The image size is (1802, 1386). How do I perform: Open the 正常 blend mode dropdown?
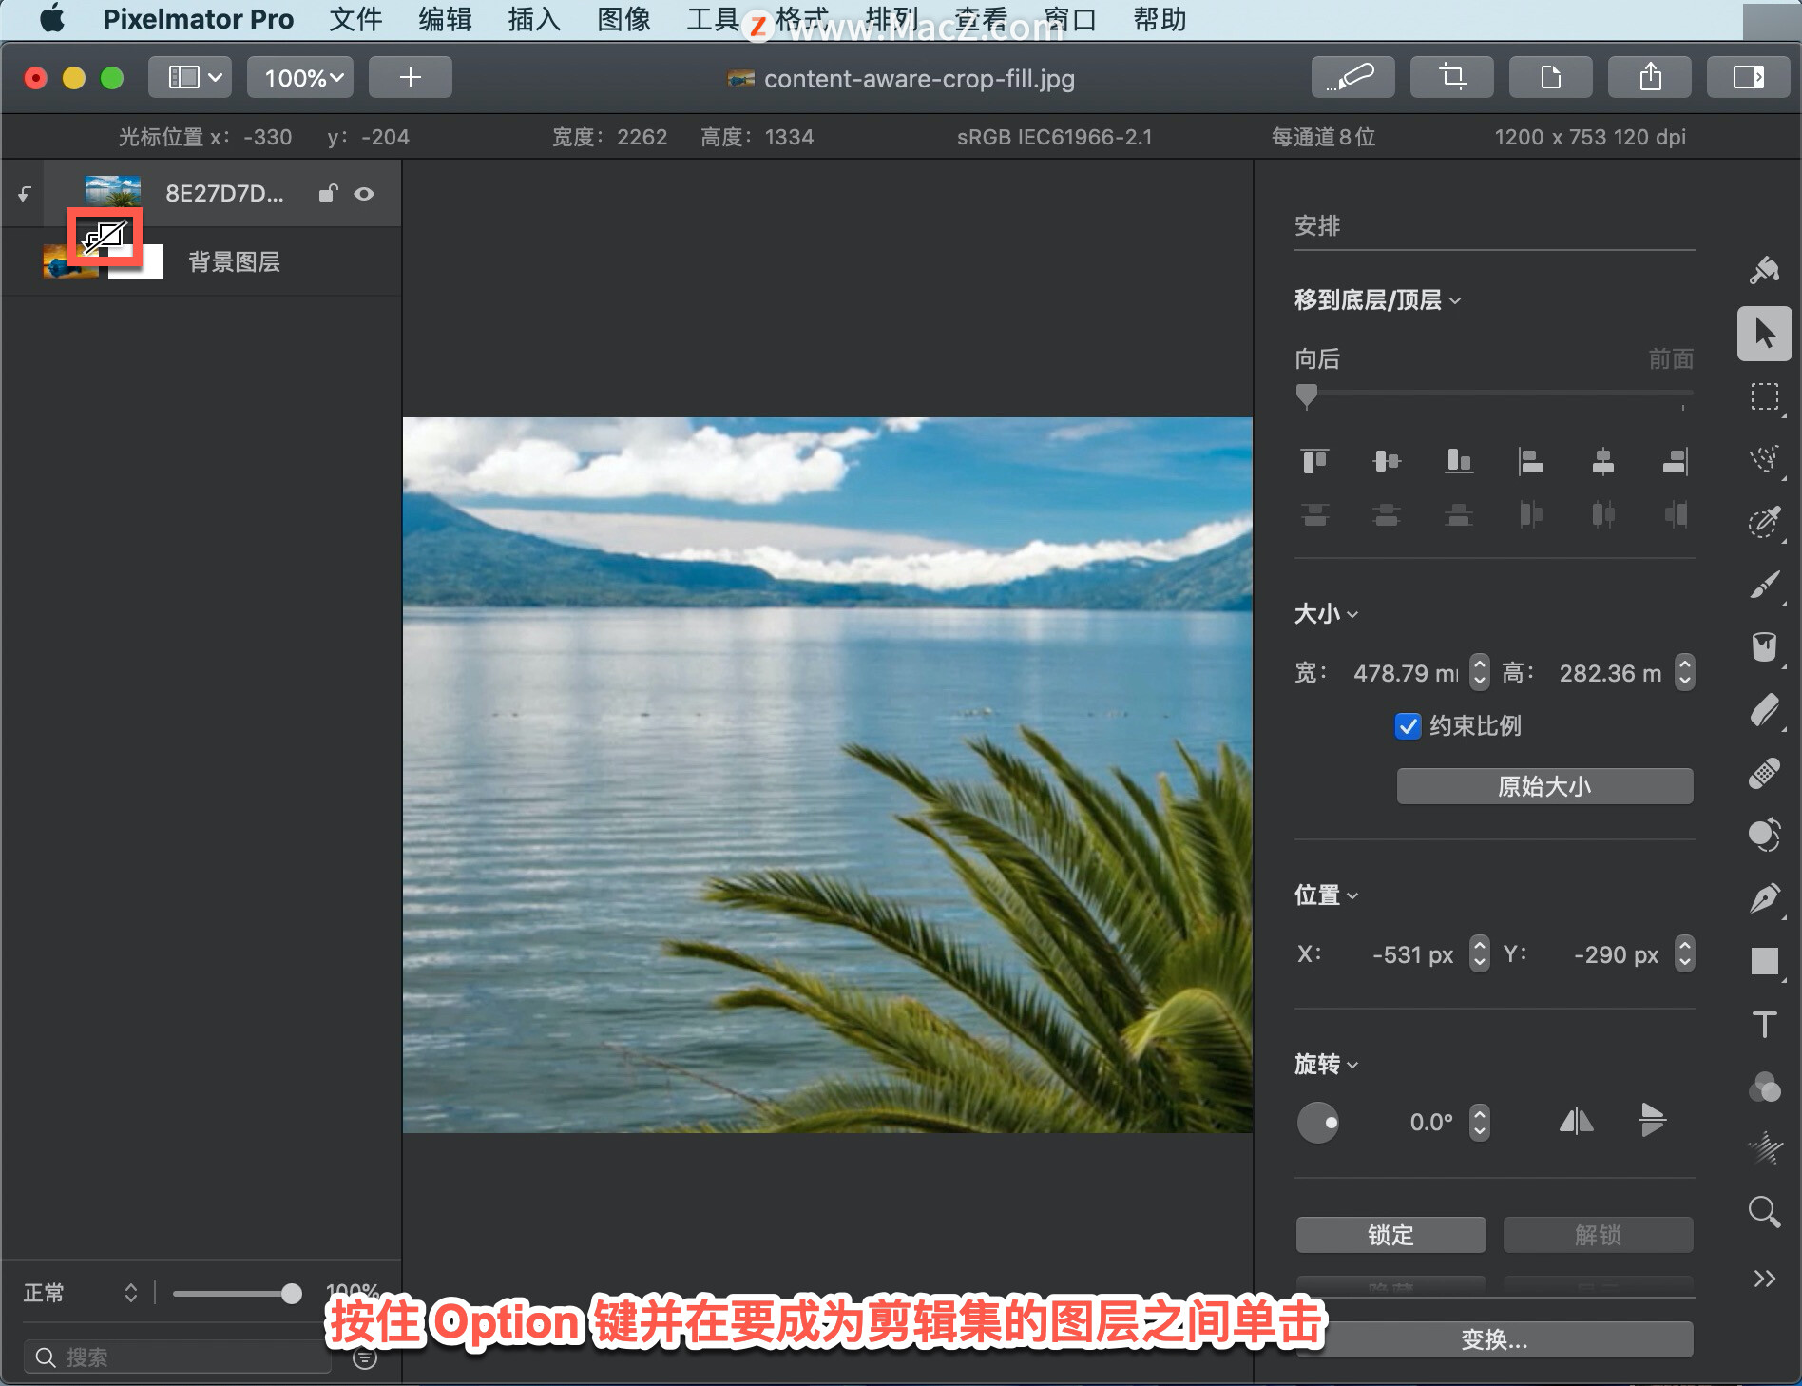point(81,1293)
